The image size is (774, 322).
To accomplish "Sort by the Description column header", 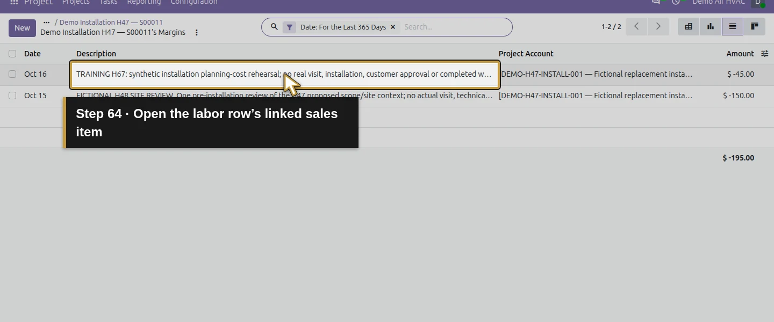I will (96, 54).
